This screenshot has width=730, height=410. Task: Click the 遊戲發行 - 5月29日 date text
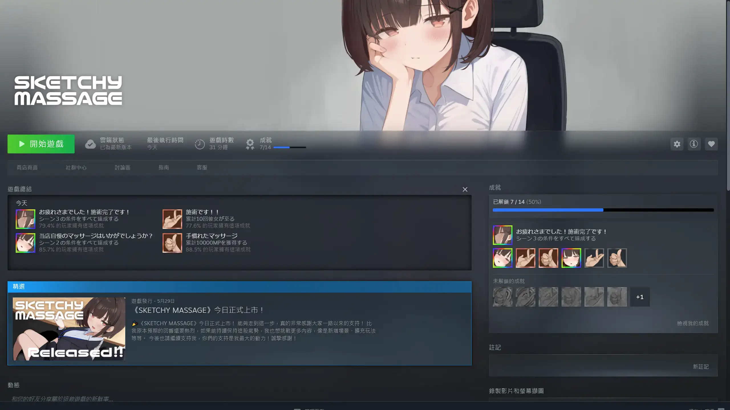(x=153, y=301)
